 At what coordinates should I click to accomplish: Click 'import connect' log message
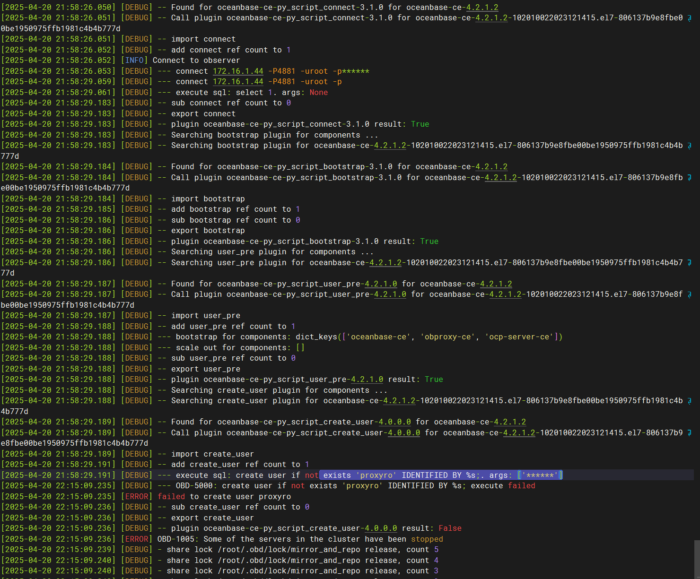point(203,39)
